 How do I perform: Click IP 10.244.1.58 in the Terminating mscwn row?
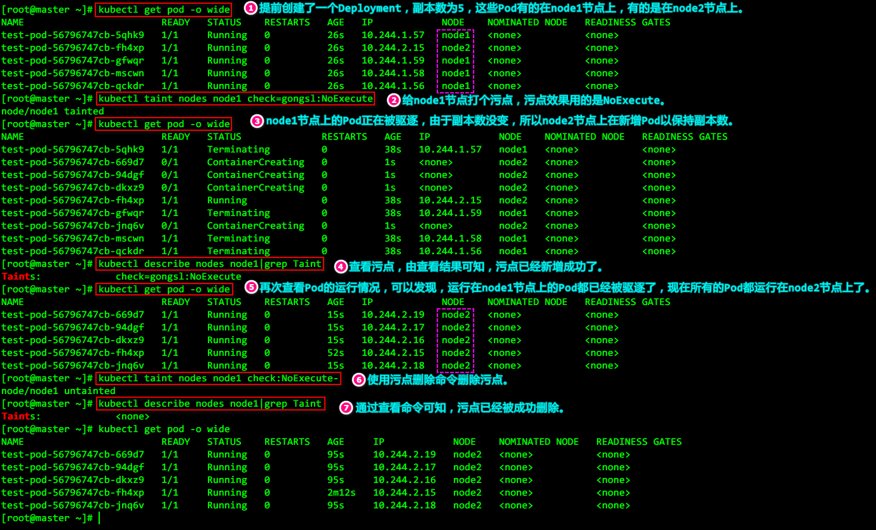(450, 238)
